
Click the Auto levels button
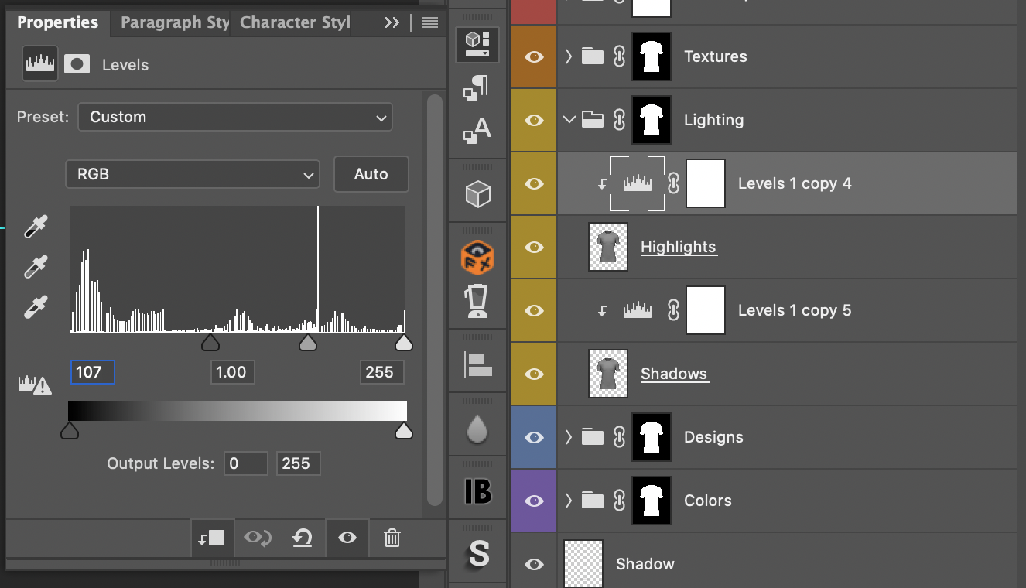(x=371, y=175)
